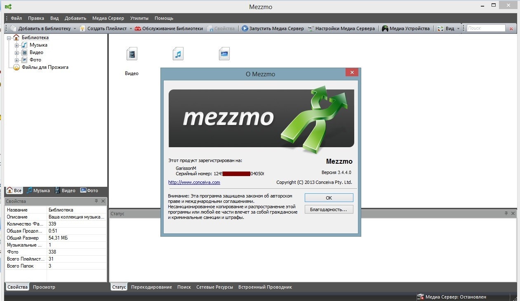Click into the Поиск search field
This screenshot has height=301, width=520.
pyautogui.click(x=486, y=28)
